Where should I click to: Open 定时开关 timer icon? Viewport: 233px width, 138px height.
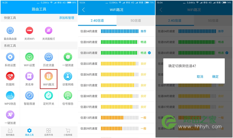point(49,95)
